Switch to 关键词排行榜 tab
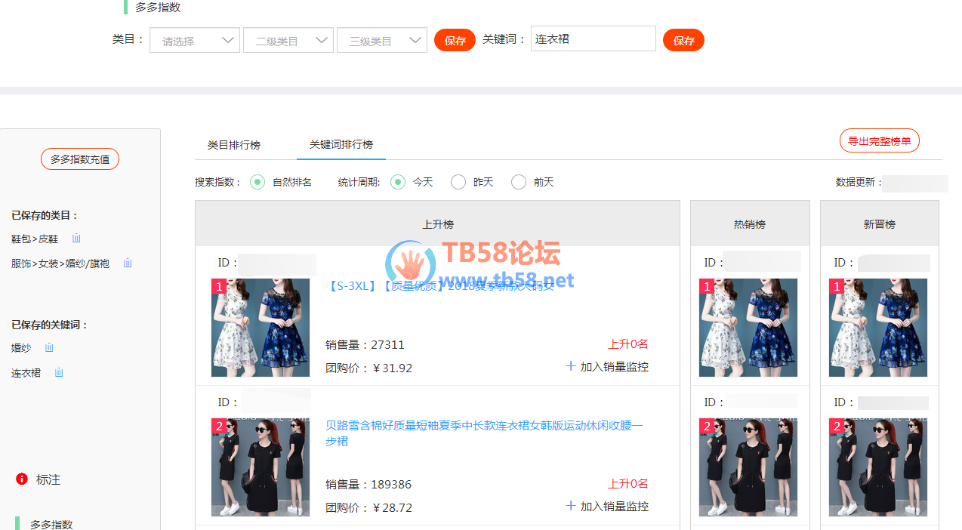The height and width of the screenshot is (530, 962). [x=341, y=144]
